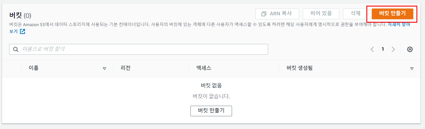The image size is (425, 129).
Task: Go to previous page with the left chevron
Action: pos(372,49)
